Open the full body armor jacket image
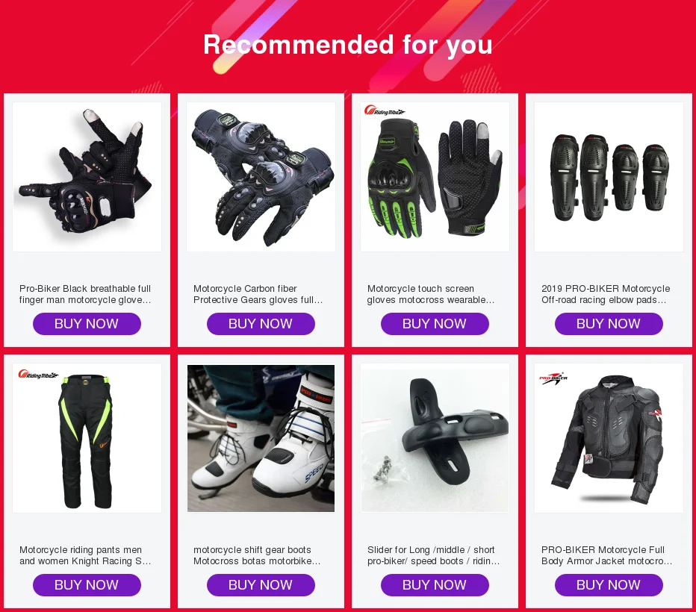696x612 pixels. click(x=609, y=438)
